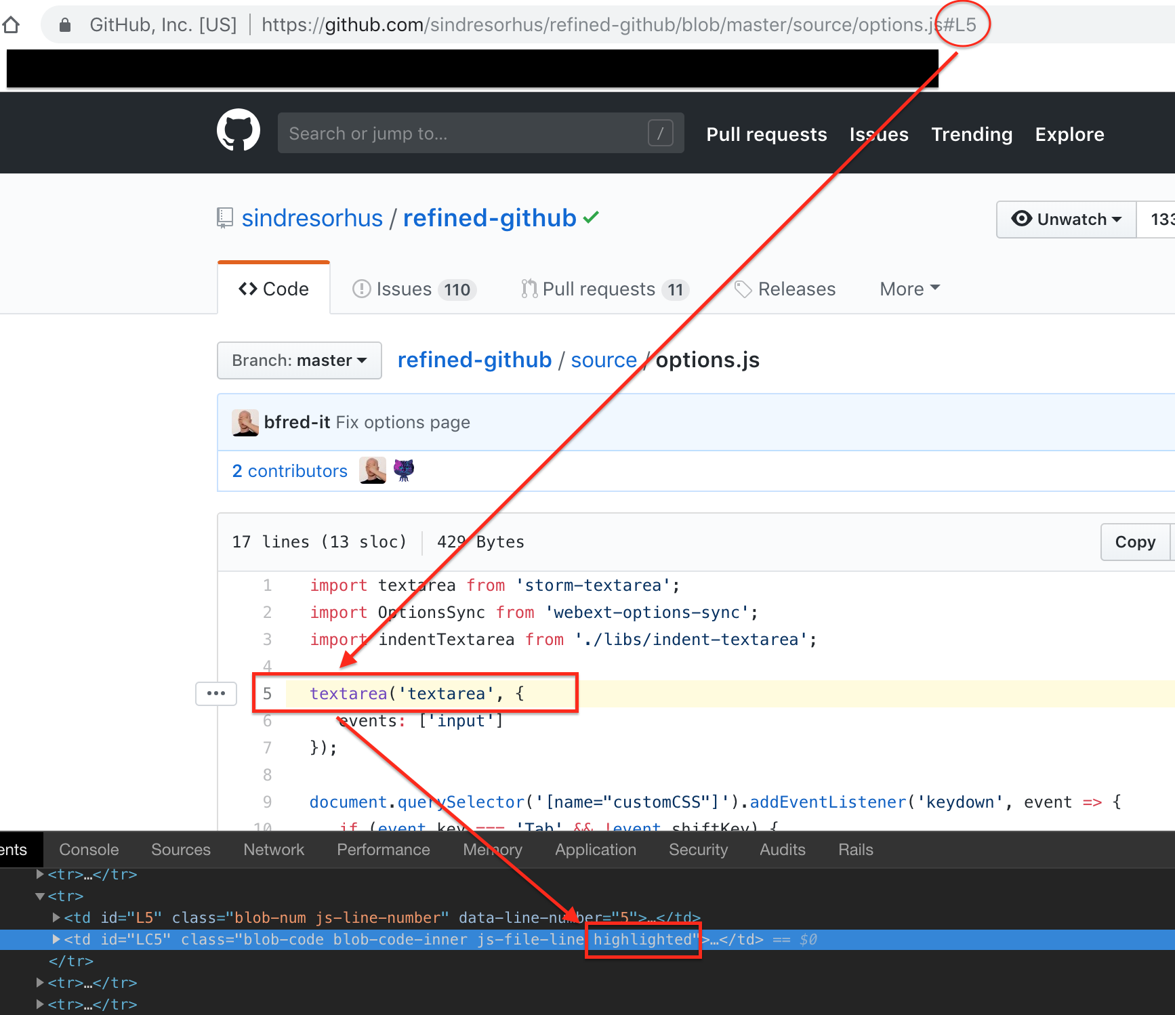1175x1015 pixels.
Task: Collapse the open tr element in DevTools
Action: point(40,896)
